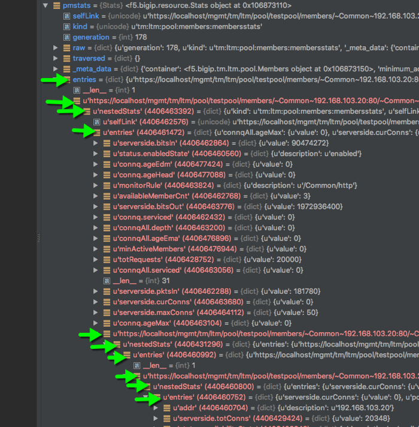Viewport: 419px width, 427px height.
Task: Click the u'connqAll.ageEma' dict icon
Action: [x=107, y=238]
